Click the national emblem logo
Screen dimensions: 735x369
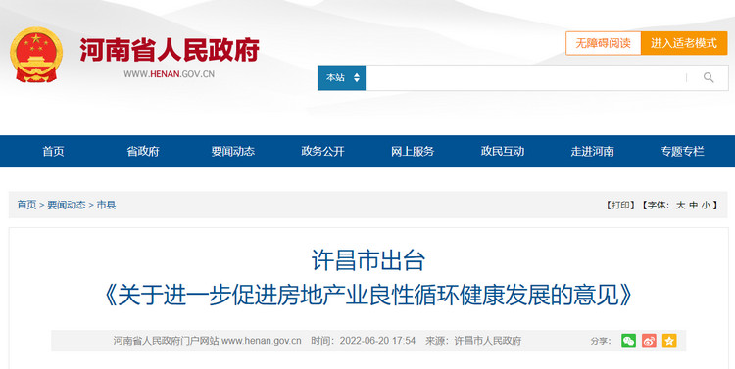[36, 55]
